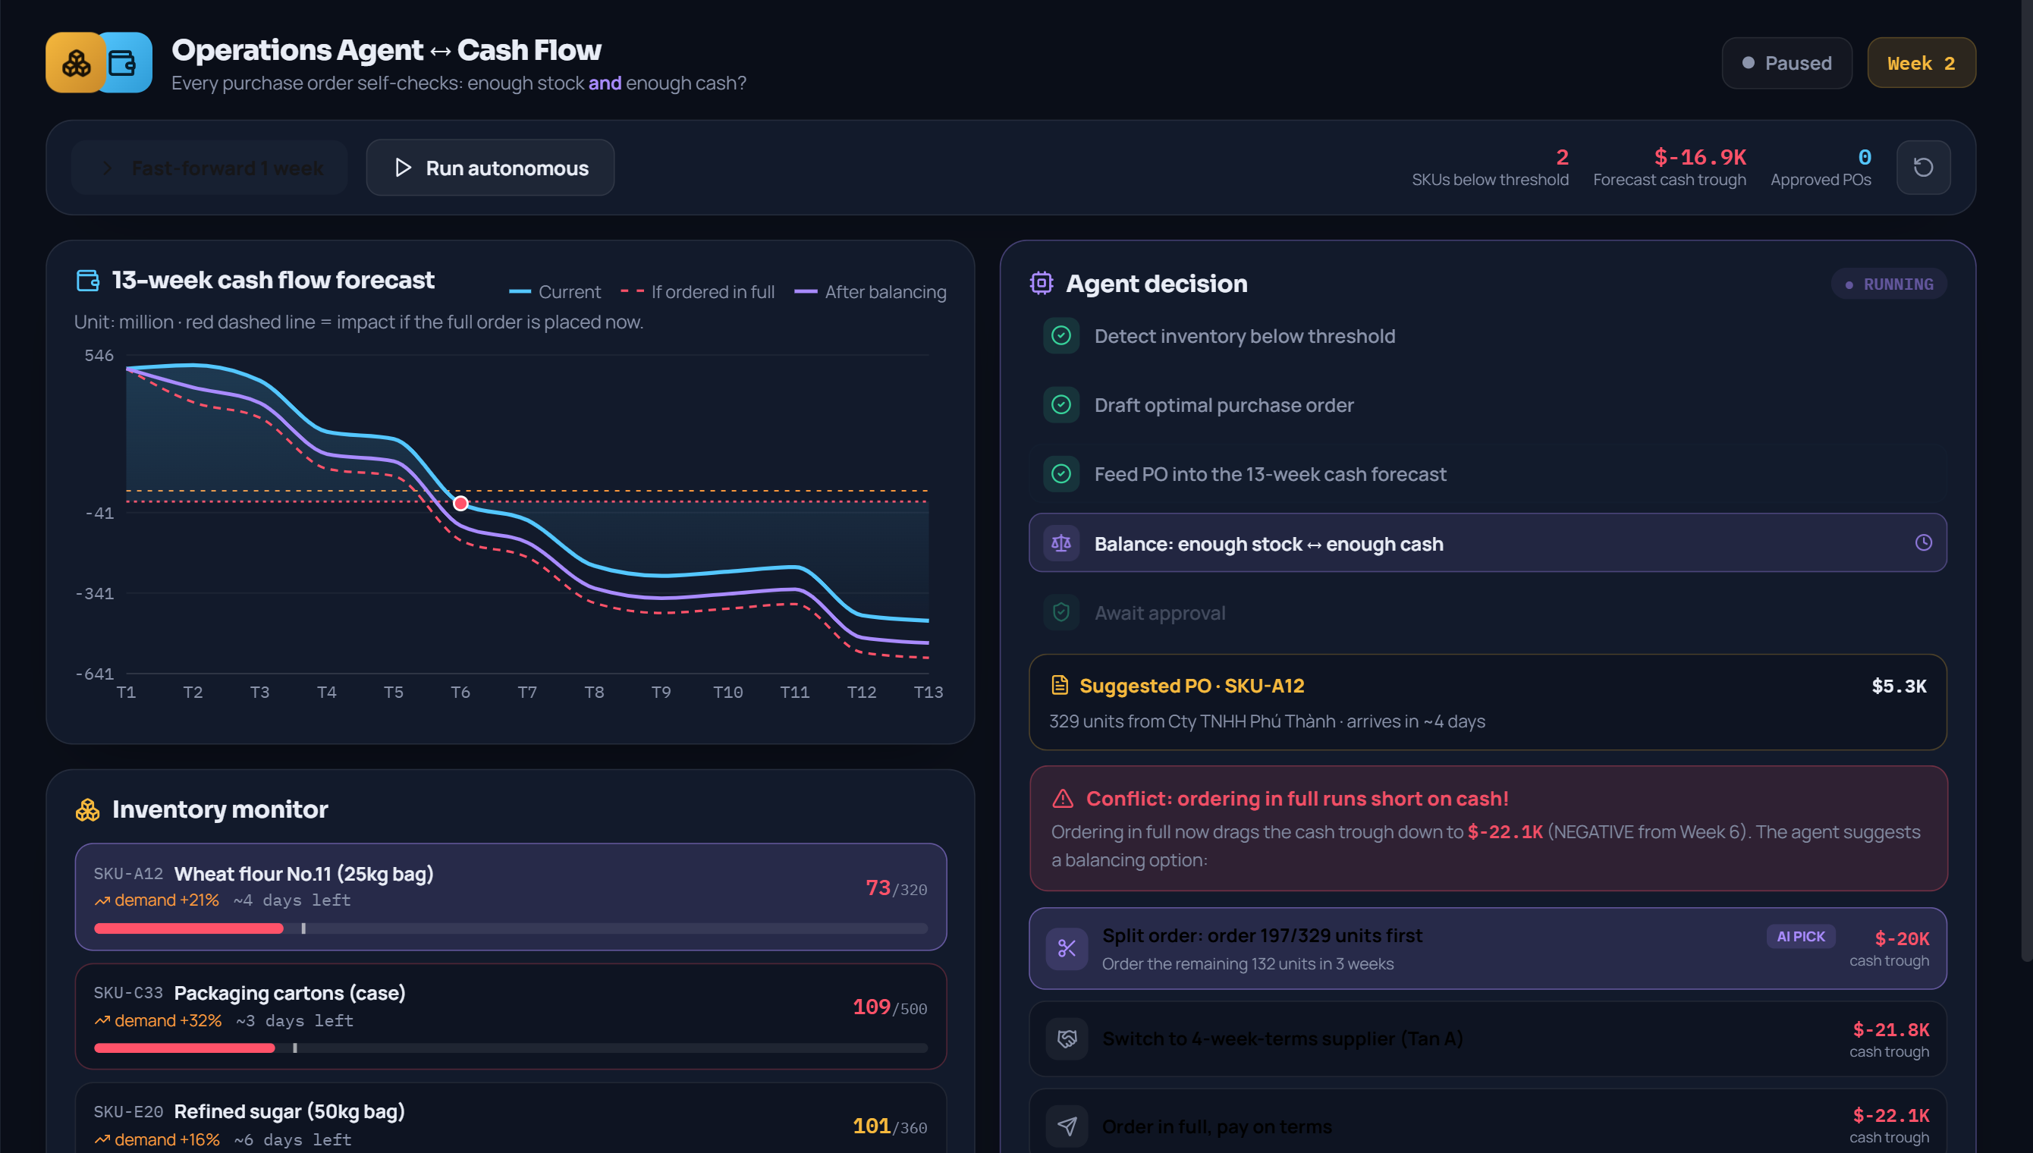Open the Suggested PO SKU-A12 card
This screenshot has height=1153, width=2033.
(x=1488, y=702)
